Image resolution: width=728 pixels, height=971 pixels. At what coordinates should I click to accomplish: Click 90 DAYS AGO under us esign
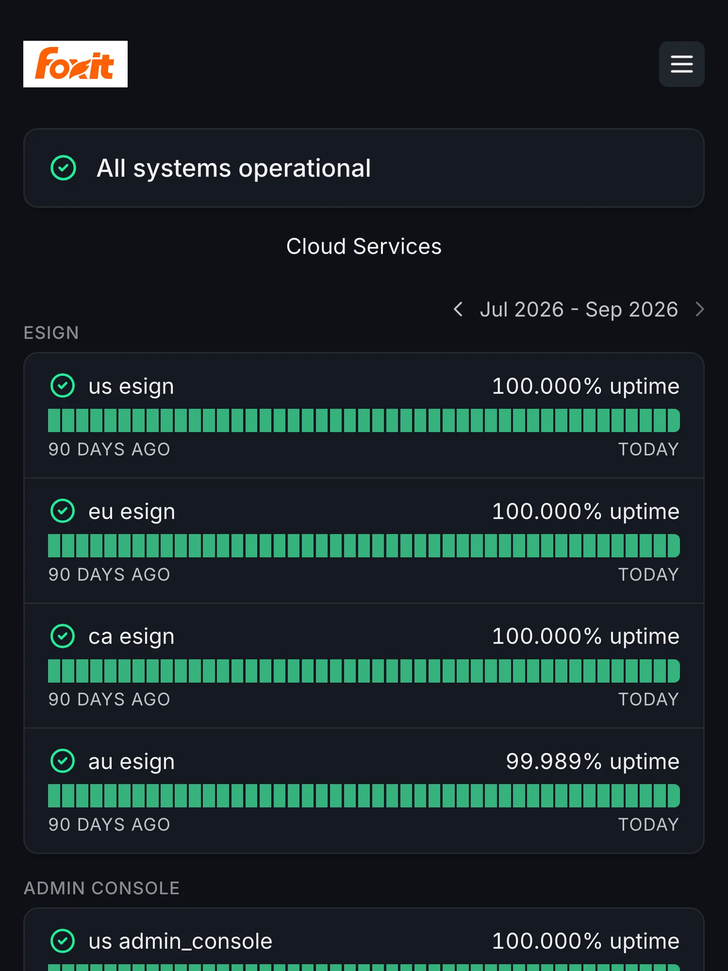(109, 450)
